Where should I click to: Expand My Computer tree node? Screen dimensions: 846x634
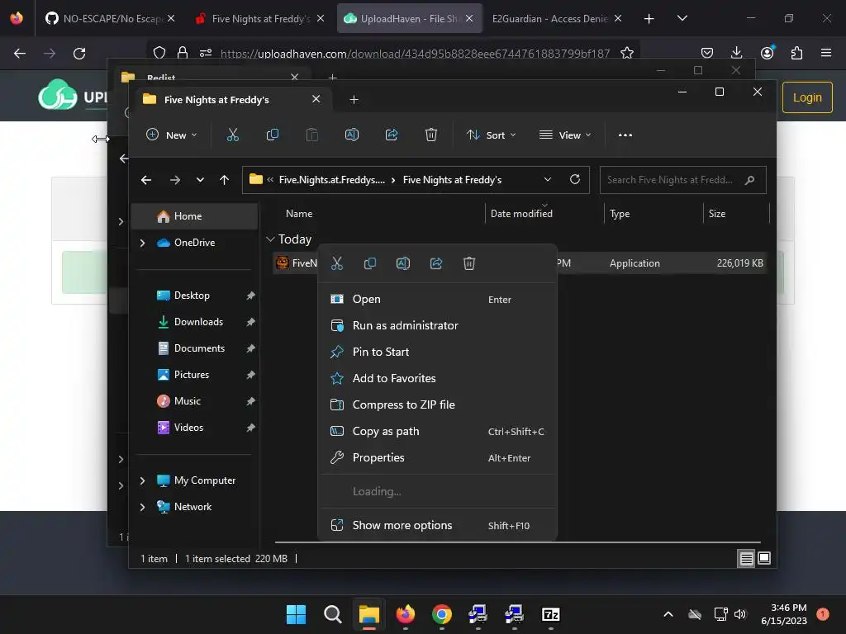pos(142,480)
